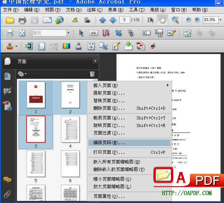The height and width of the screenshot is (203, 224).
Task: Select page 1 cover thumbnail
Action: point(36,95)
